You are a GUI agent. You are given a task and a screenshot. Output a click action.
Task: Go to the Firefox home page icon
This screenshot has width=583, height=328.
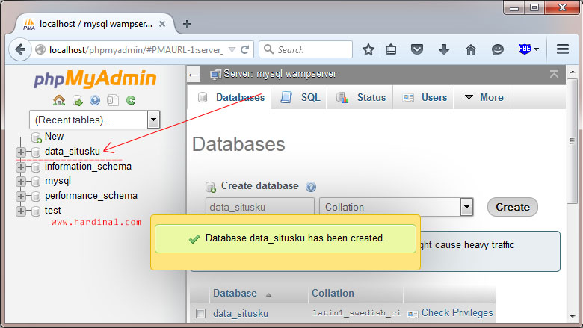point(471,49)
